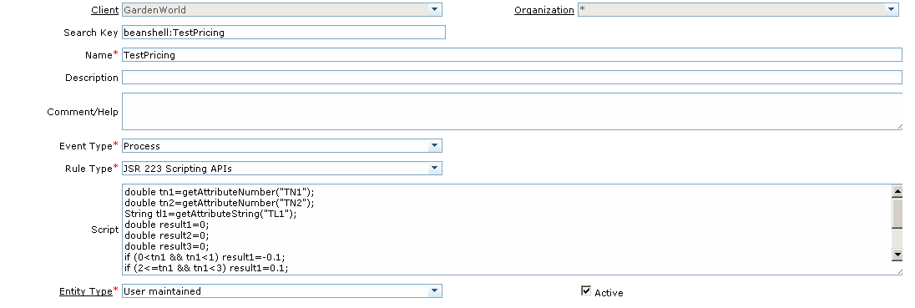The height and width of the screenshot is (308, 915).
Task: Click inside the Comment/Help text area
Action: 512,111
